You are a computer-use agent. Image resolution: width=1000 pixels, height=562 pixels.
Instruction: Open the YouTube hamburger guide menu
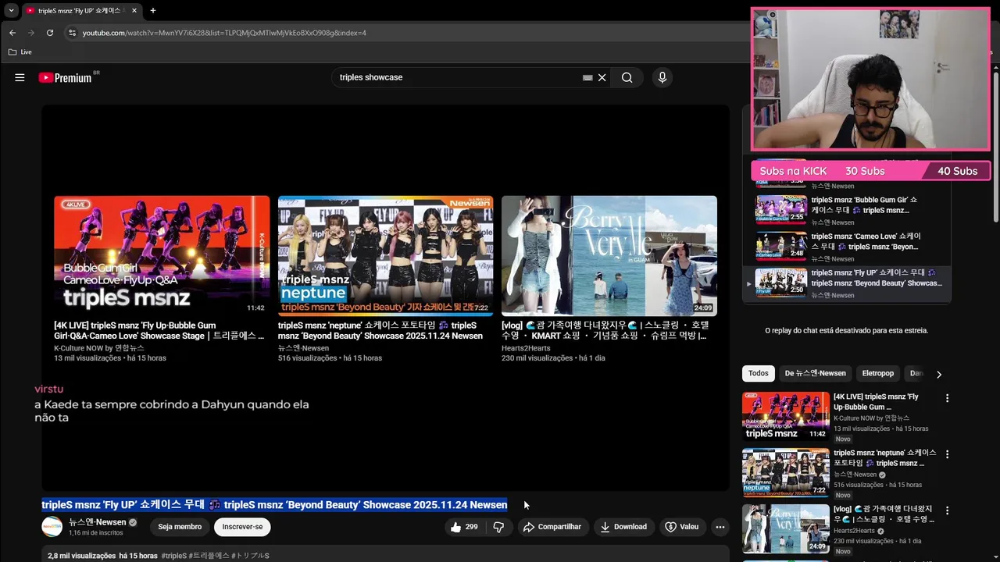point(20,77)
